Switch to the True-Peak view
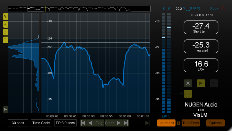The image size is (232, 131). click(191, 123)
